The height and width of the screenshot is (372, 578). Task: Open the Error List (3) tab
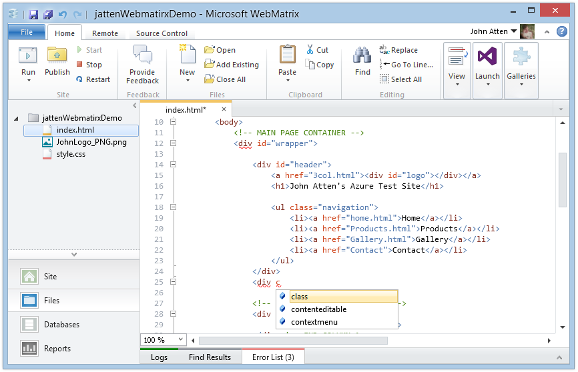tap(273, 357)
